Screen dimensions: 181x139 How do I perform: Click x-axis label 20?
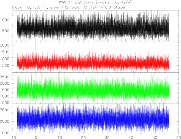(x=83, y=138)
